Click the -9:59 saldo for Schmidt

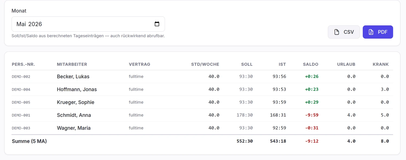coord(312,115)
